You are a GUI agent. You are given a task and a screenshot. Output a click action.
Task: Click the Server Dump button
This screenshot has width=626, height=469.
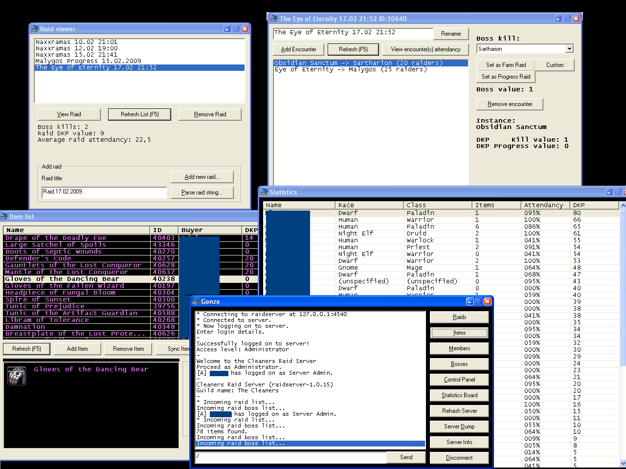click(x=459, y=426)
